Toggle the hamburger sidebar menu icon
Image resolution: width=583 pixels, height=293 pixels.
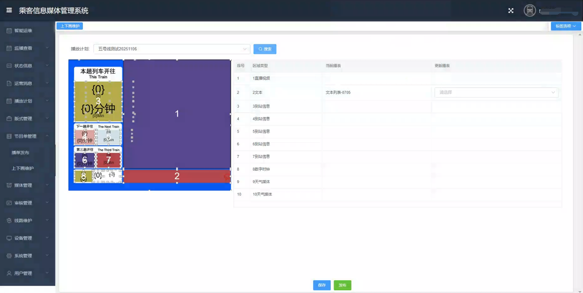pos(9,11)
